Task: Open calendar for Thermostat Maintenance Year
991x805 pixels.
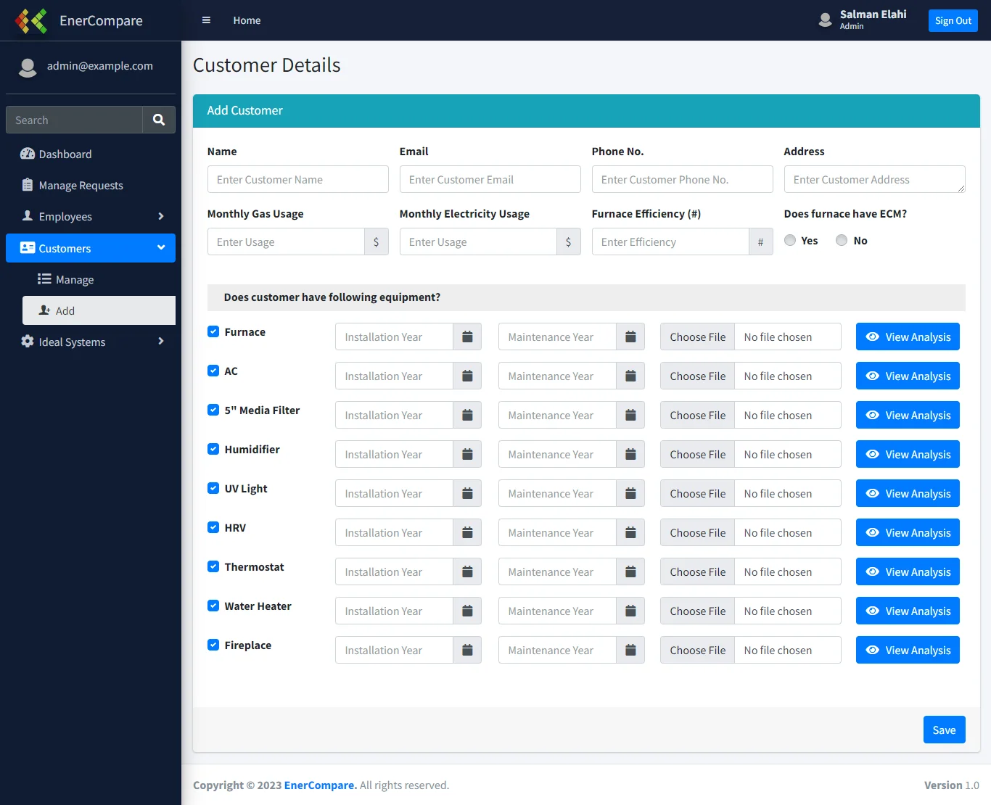Action: [630, 571]
